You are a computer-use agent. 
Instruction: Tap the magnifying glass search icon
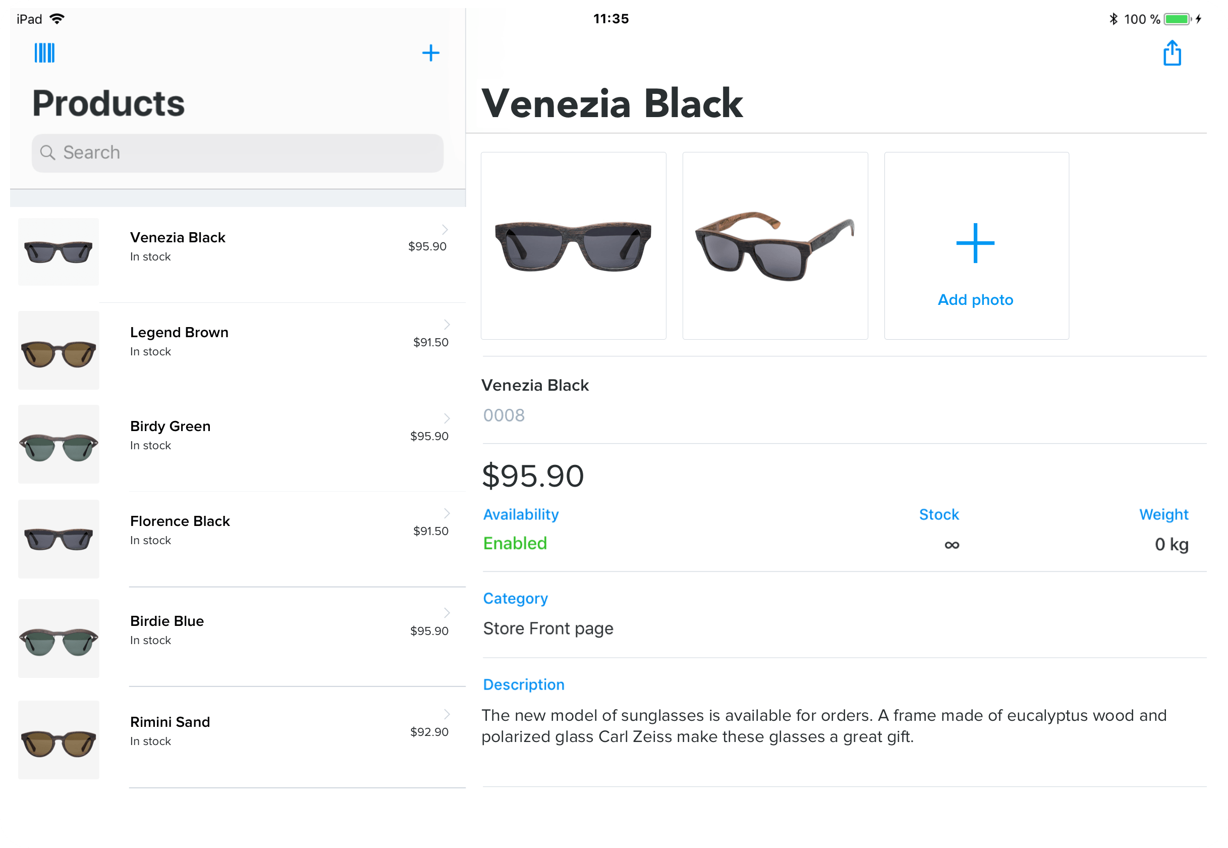48,153
